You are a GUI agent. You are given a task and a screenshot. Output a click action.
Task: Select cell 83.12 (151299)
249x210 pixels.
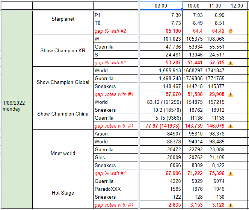(x=161, y=102)
